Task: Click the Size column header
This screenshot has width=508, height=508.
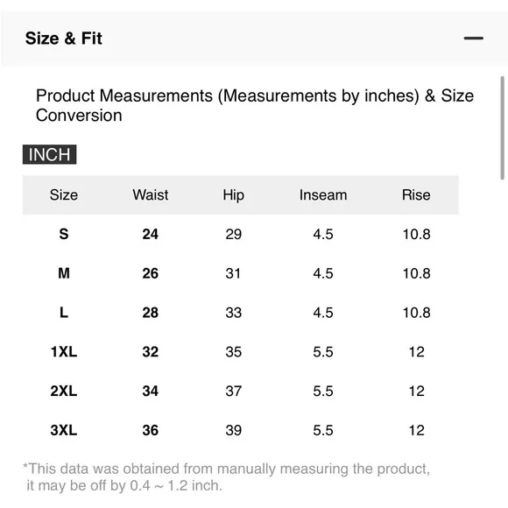Action: (64, 195)
